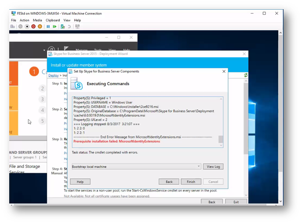Click the Ctrl+Alt+Delete toolbar icon
The width and height of the screenshot is (302, 224).
(x=12, y=26)
